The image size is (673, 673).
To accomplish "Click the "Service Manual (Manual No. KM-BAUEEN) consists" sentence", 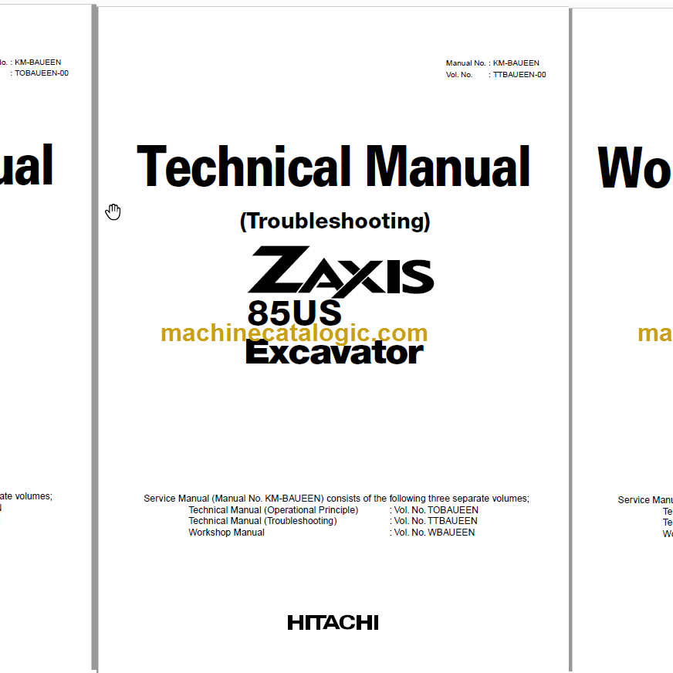I will click(x=336, y=499).
